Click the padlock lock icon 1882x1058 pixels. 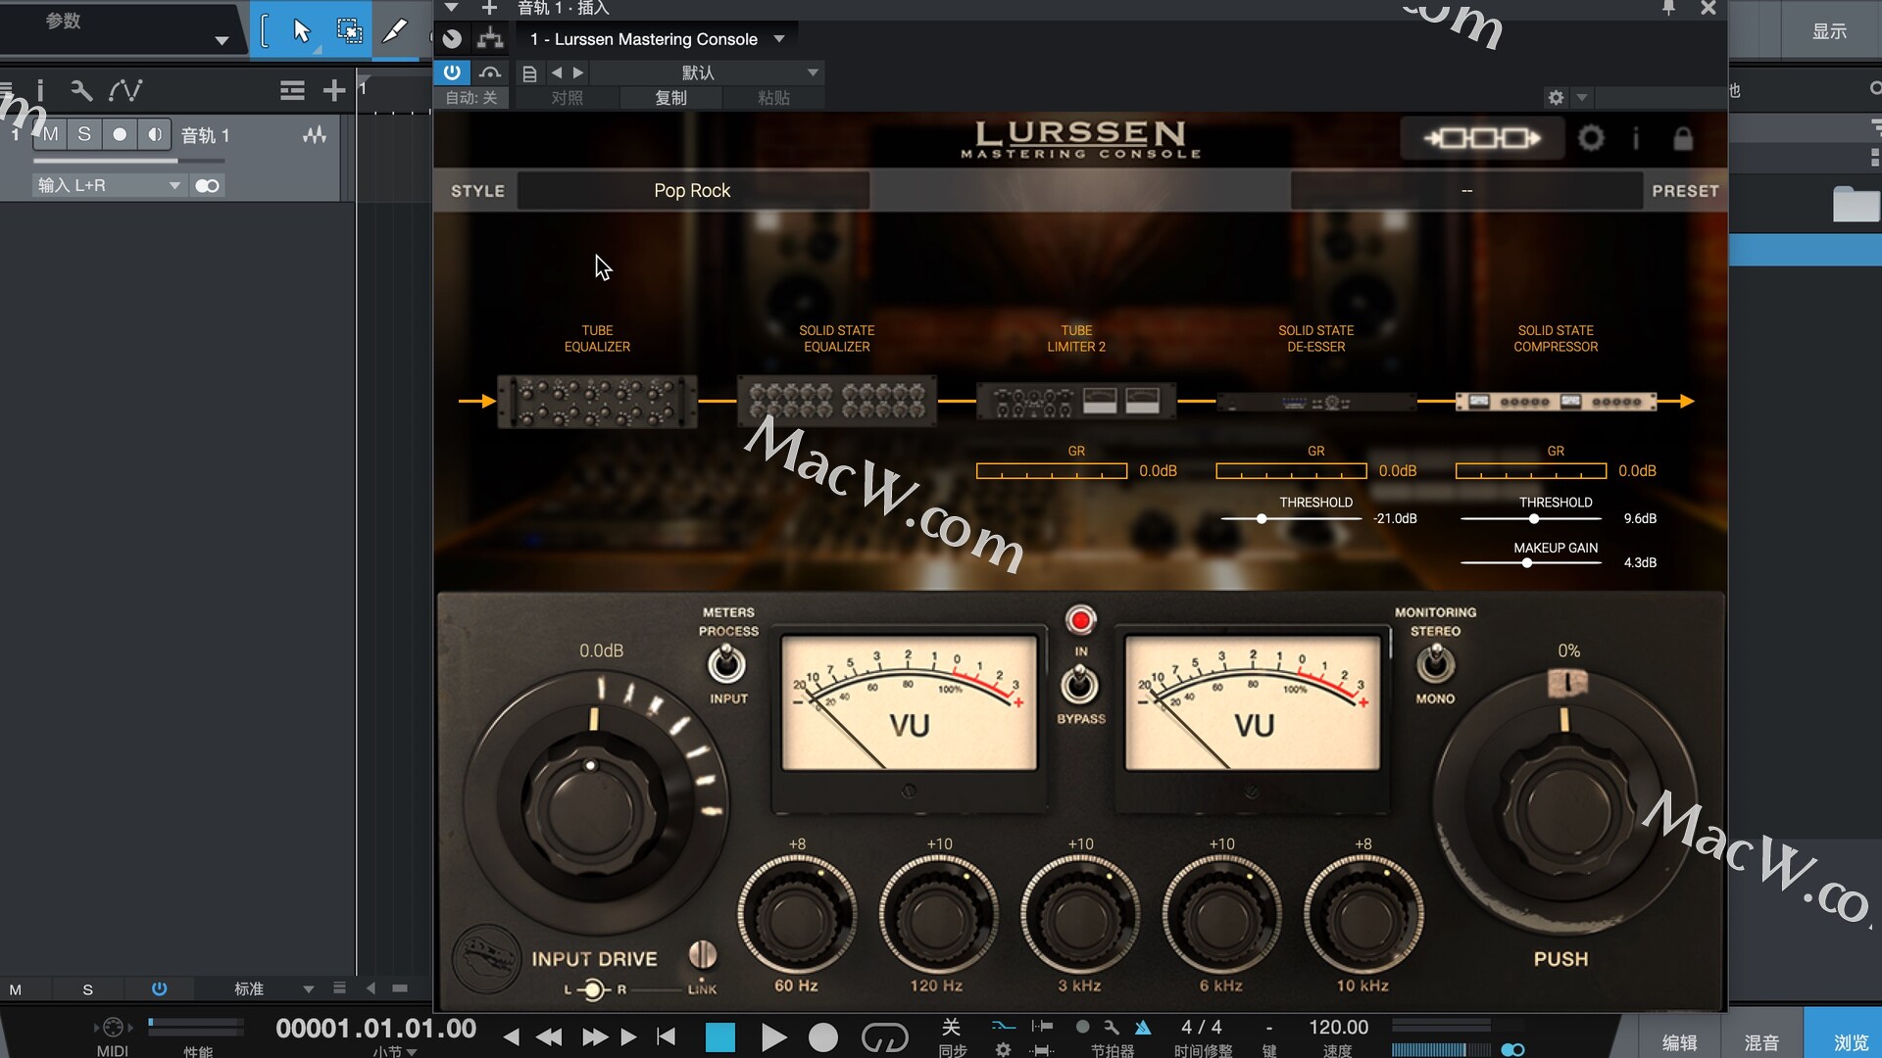[x=1683, y=139]
